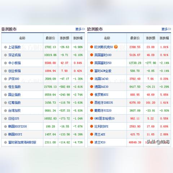173x173 pixels.
Task: Open the 创业板指 index link
Action: pyautogui.click(x=14, y=71)
